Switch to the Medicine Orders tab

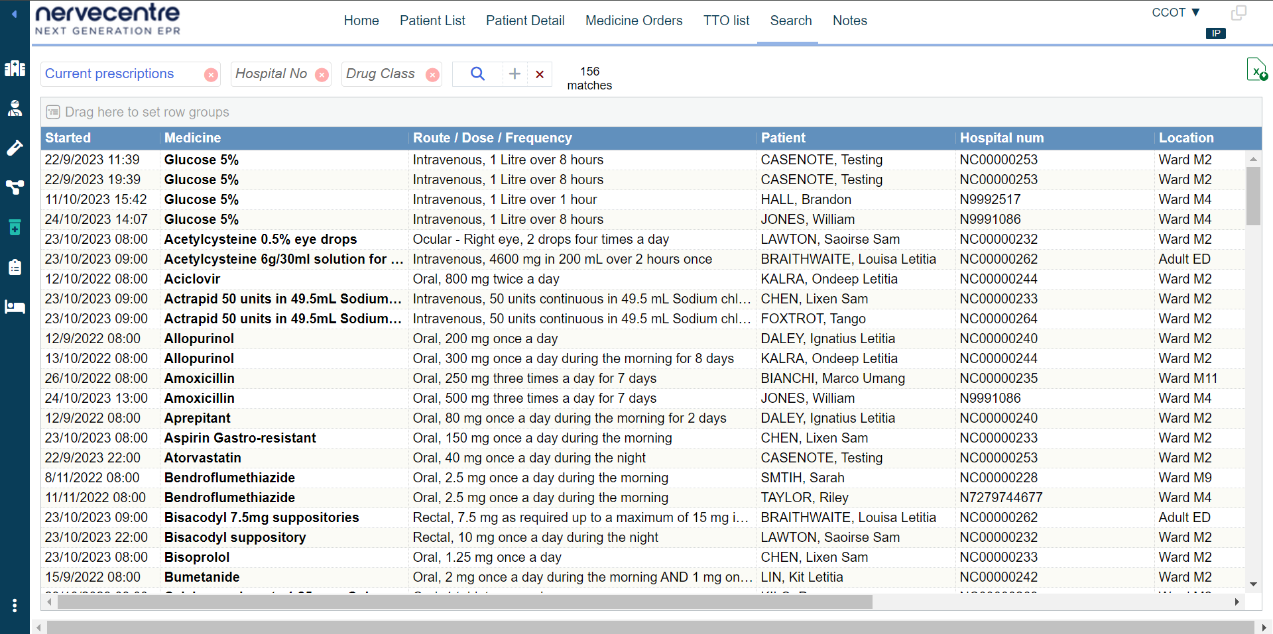633,21
